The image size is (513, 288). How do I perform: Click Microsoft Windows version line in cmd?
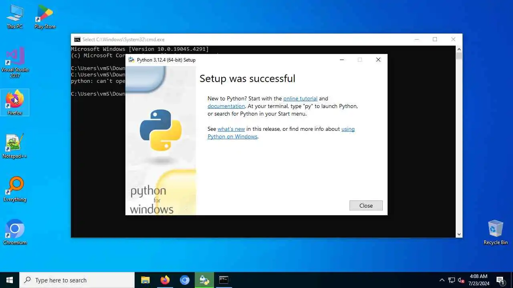point(140,49)
